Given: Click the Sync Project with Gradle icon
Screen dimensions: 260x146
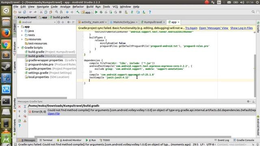Looking at the screenshot, I should pyautogui.click(x=132, y=12).
